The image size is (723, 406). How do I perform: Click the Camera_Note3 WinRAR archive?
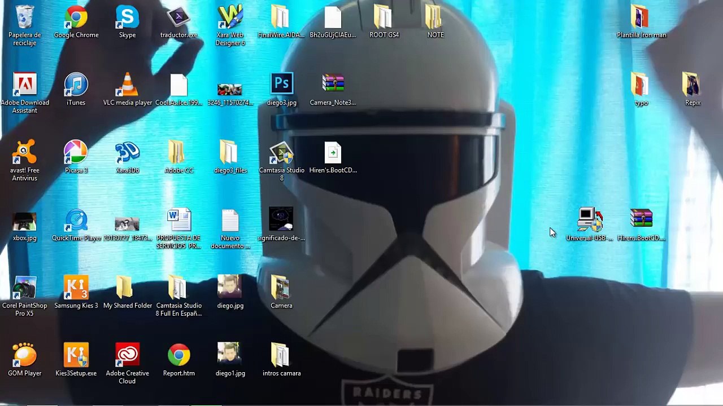333,85
